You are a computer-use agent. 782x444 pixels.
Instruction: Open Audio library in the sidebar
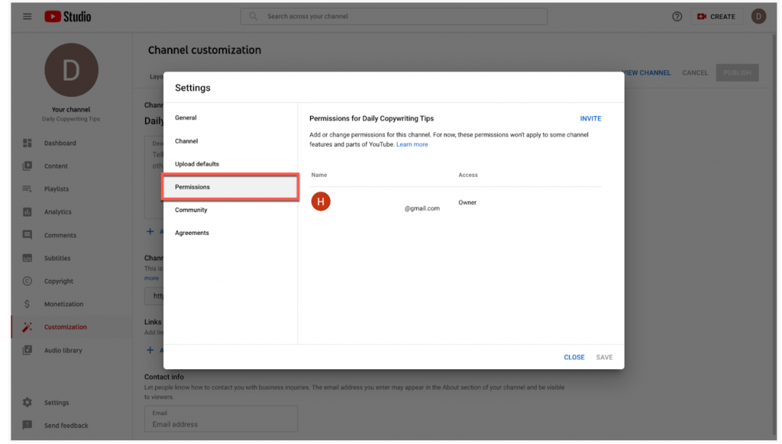[x=63, y=350]
